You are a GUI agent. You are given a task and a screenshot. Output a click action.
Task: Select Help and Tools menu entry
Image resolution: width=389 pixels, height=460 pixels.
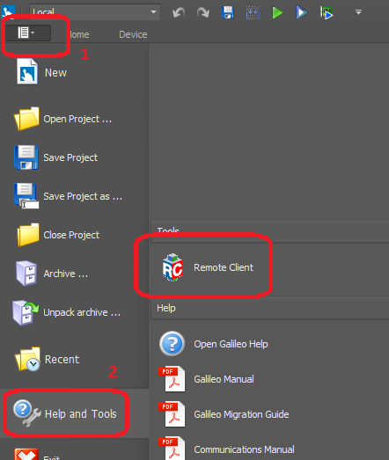point(65,413)
